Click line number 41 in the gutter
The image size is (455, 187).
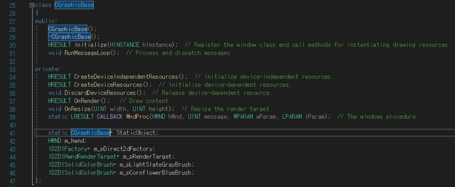12,133
